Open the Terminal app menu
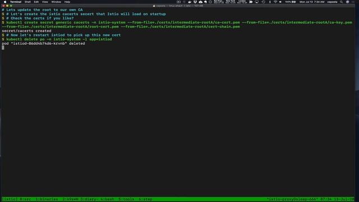The image size is (359, 202). point(16,2)
